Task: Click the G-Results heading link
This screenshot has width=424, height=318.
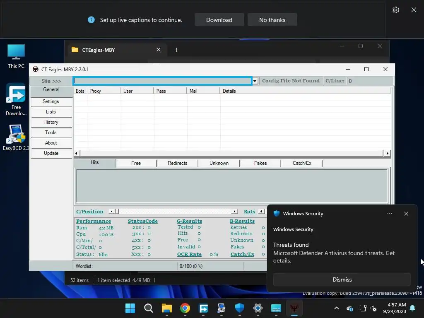Action: (189, 221)
